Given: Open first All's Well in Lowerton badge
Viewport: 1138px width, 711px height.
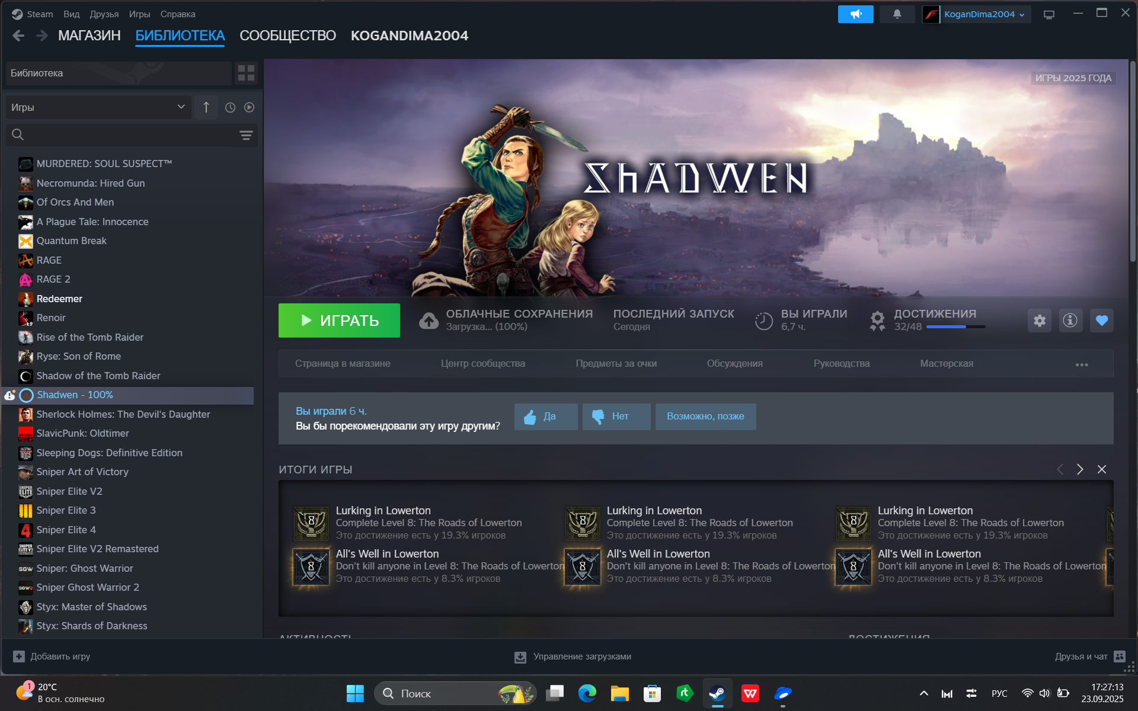Looking at the screenshot, I should point(311,567).
